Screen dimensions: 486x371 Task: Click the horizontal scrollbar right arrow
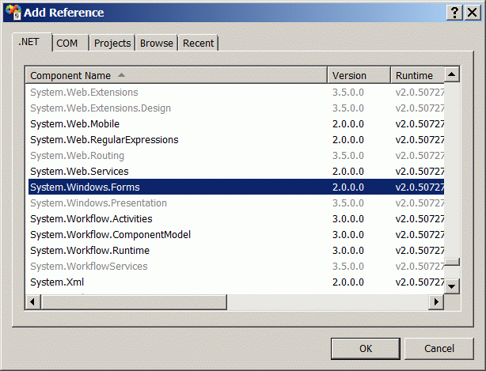pyautogui.click(x=436, y=301)
